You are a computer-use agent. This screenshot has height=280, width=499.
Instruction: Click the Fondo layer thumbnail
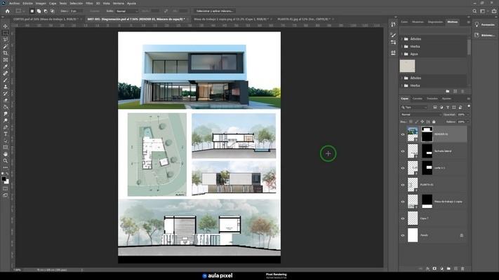tap(413, 235)
